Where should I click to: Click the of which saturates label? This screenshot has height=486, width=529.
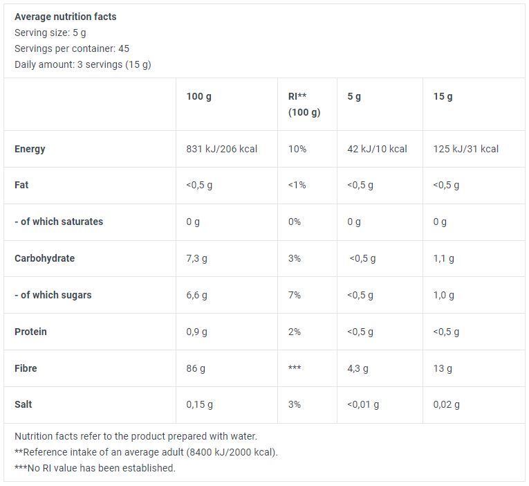(x=59, y=222)
